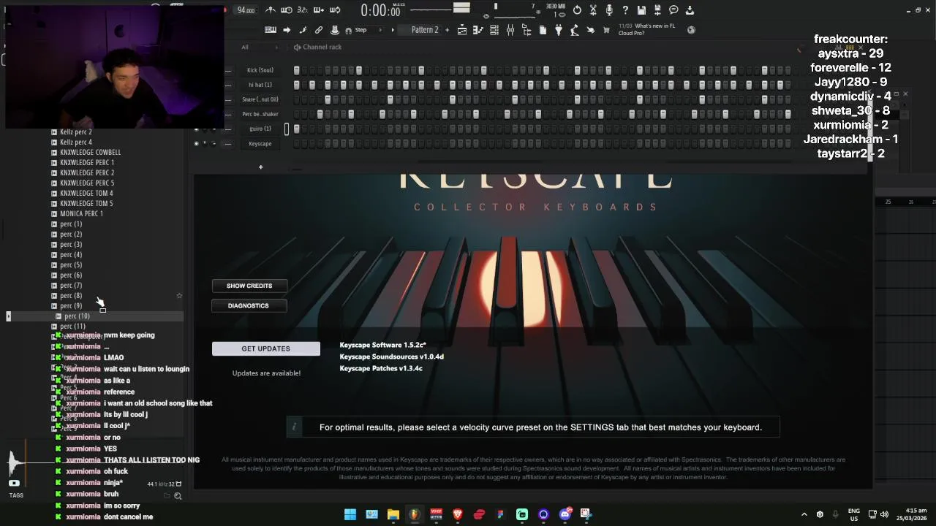Toggle first step of guiro (1) row
Image resolution: width=936 pixels, height=526 pixels.
coord(296,129)
